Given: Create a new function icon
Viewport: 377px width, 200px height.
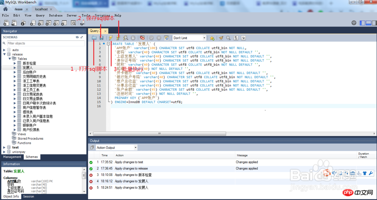Looking at the screenshot, I should (x=64, y=23).
